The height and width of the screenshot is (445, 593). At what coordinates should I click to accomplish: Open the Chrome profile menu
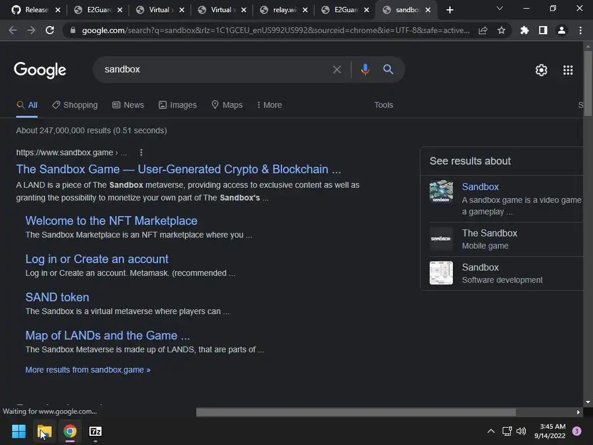(x=562, y=30)
